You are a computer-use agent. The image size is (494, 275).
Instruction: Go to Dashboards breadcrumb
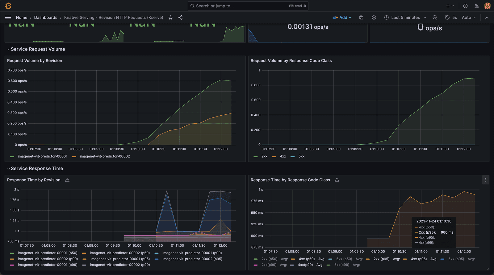(46, 18)
